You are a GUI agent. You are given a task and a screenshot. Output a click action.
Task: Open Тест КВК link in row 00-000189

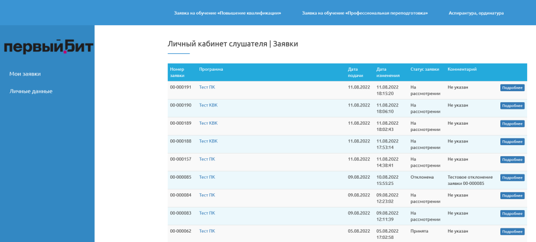click(208, 123)
